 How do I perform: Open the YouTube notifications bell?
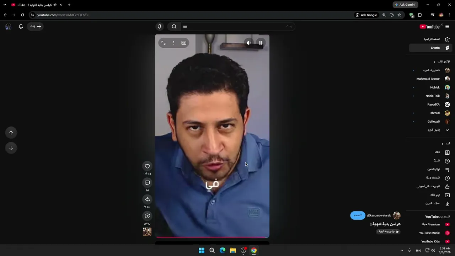[x=21, y=26]
